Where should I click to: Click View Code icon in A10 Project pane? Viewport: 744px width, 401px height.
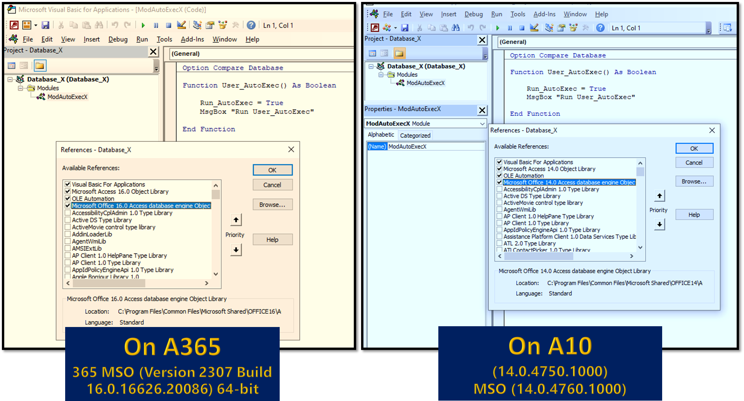click(x=372, y=53)
